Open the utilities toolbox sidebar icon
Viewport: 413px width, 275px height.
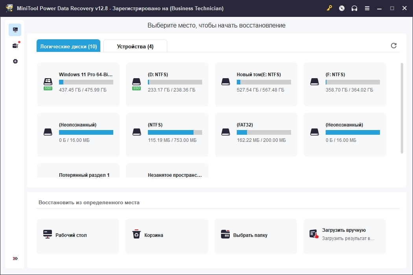[15, 46]
